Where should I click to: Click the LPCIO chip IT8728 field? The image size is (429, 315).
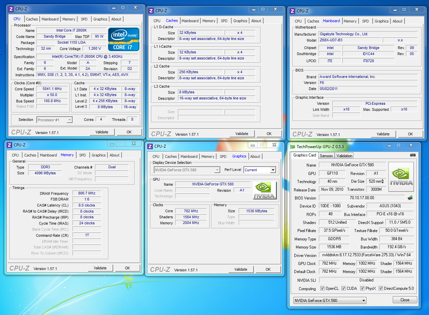click(368, 61)
